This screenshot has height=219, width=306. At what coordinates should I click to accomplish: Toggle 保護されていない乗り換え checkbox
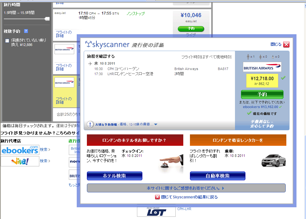(x=7, y=41)
